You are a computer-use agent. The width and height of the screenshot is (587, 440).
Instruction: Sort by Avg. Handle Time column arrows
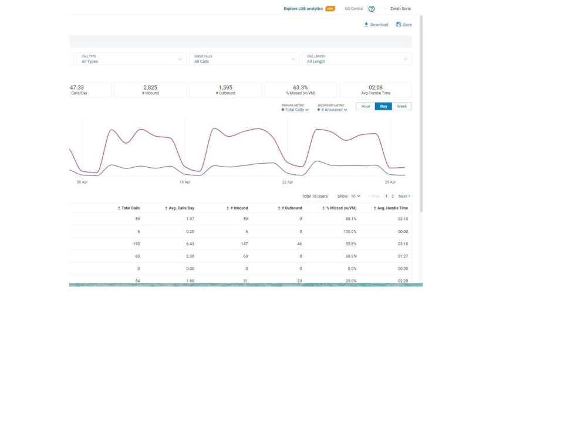(375, 208)
